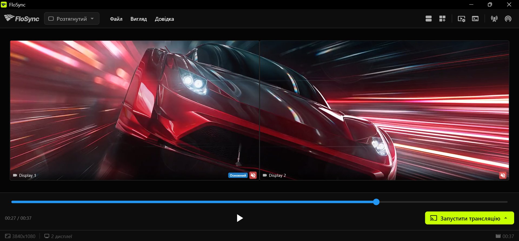Open playback settings icon with gear
Image resolution: width=519 pixels, height=241 pixels.
(461, 19)
